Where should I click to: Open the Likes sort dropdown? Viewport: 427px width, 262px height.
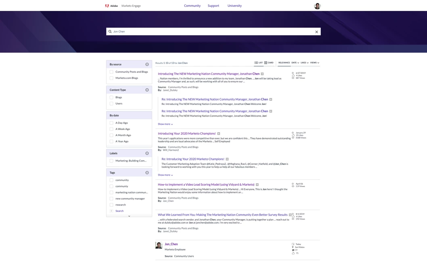tap(304, 63)
